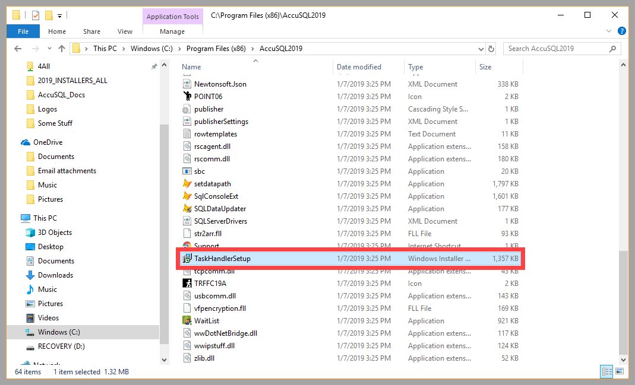Click the WaitList application icon
This screenshot has width=635, height=385.
[x=187, y=321]
